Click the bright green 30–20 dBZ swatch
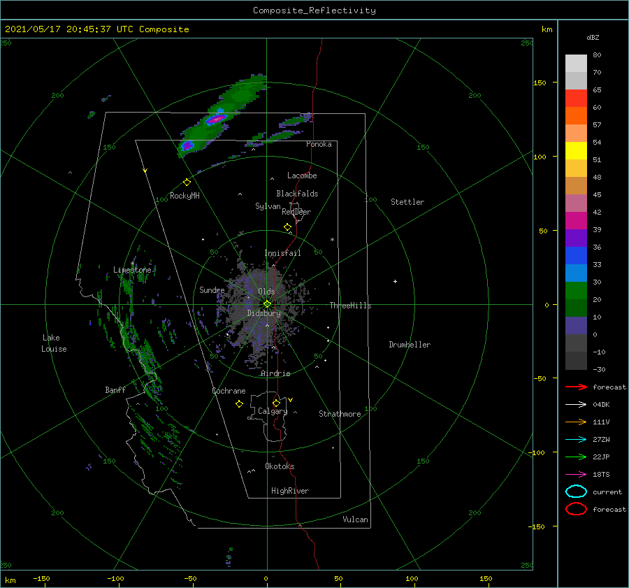629x588 pixels. coord(576,291)
